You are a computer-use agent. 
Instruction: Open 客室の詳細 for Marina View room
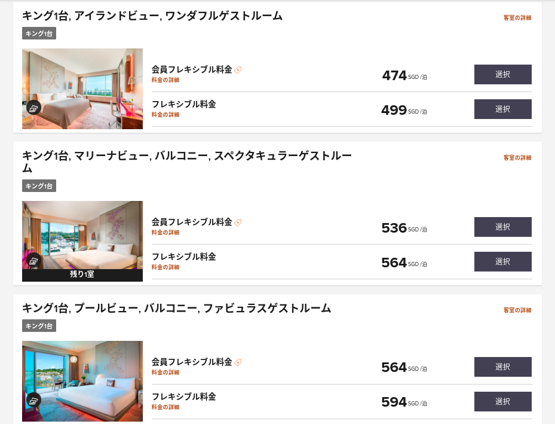[x=517, y=158]
